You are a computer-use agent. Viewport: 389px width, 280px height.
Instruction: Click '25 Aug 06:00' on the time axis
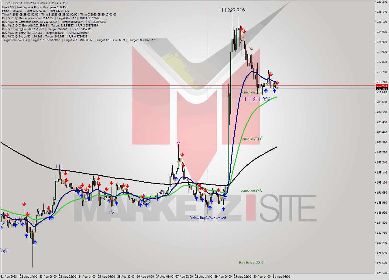pyautogui.click(x=106, y=277)
